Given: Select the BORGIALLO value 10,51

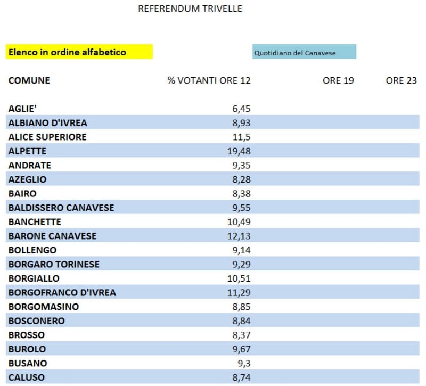Looking at the screenshot, I should point(237,278).
